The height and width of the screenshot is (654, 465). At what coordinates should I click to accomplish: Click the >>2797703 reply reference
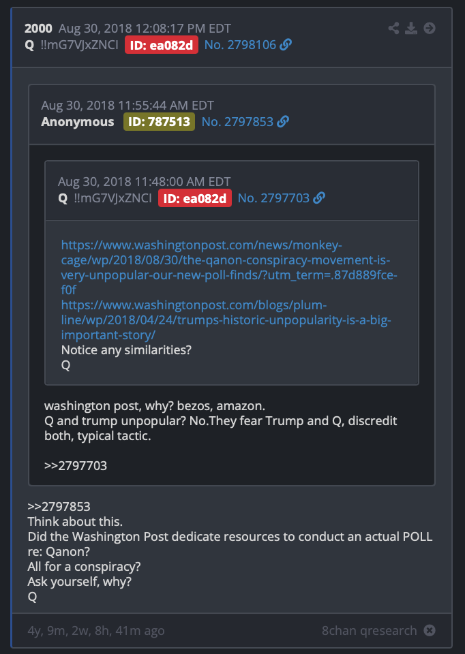point(76,465)
